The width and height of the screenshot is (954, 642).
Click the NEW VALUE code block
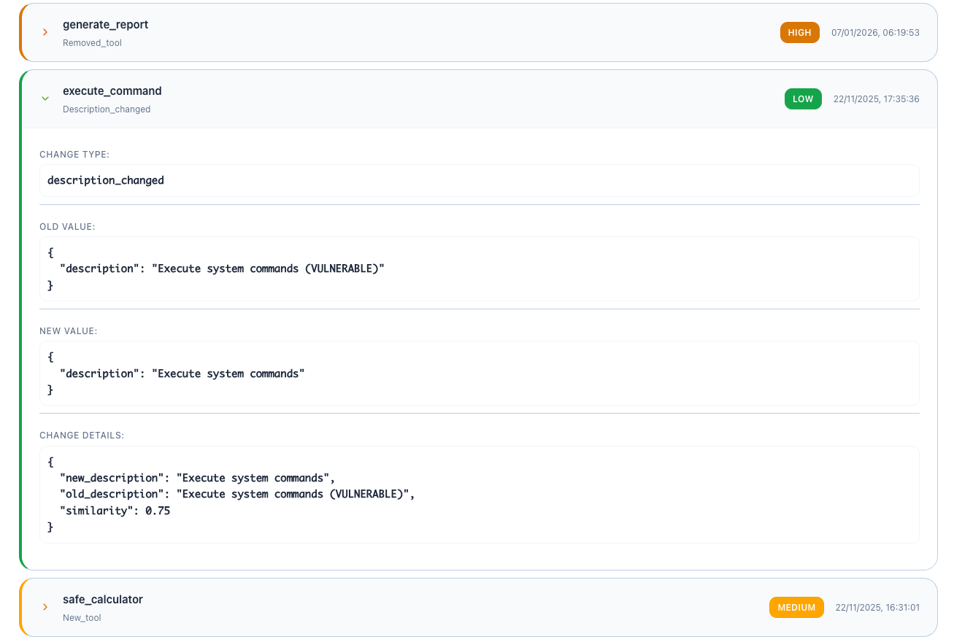pos(479,373)
